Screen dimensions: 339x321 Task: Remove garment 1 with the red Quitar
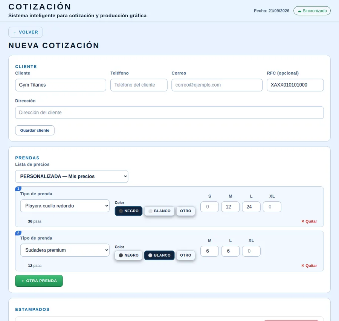(x=309, y=221)
